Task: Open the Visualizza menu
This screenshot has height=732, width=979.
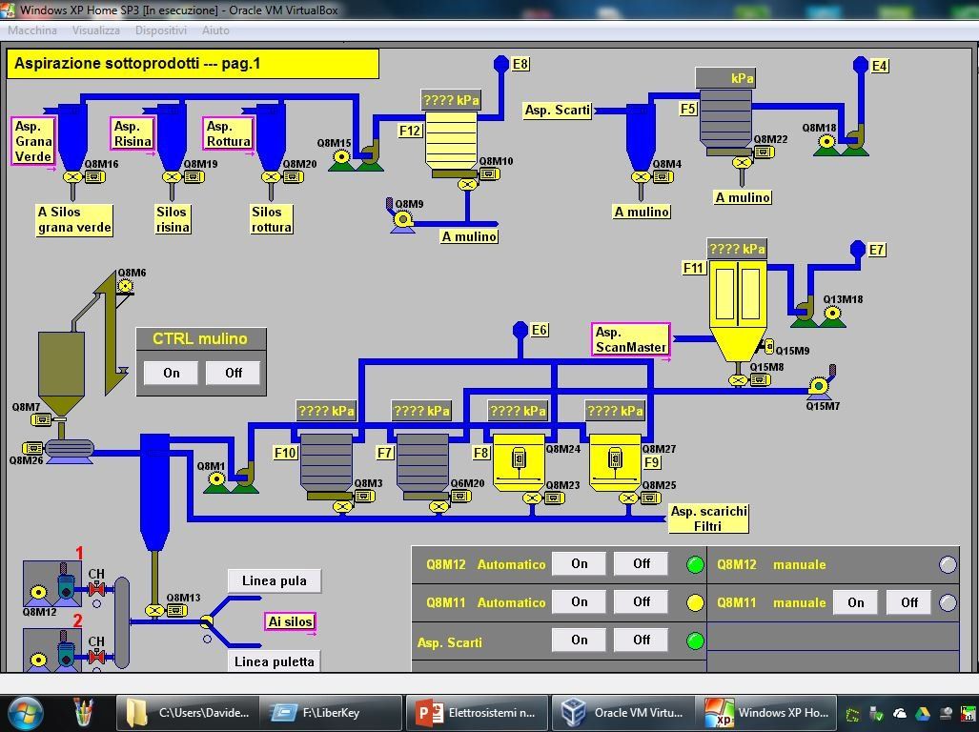Action: point(95,30)
